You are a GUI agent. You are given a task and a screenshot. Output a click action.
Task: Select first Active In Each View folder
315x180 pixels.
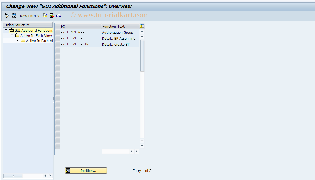17,35
